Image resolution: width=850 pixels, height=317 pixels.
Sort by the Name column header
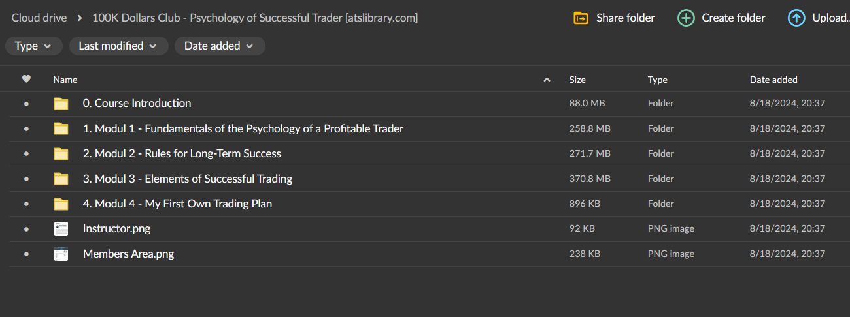tap(65, 80)
